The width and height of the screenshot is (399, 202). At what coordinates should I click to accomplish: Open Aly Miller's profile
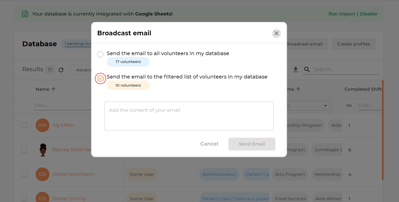[x=63, y=125]
